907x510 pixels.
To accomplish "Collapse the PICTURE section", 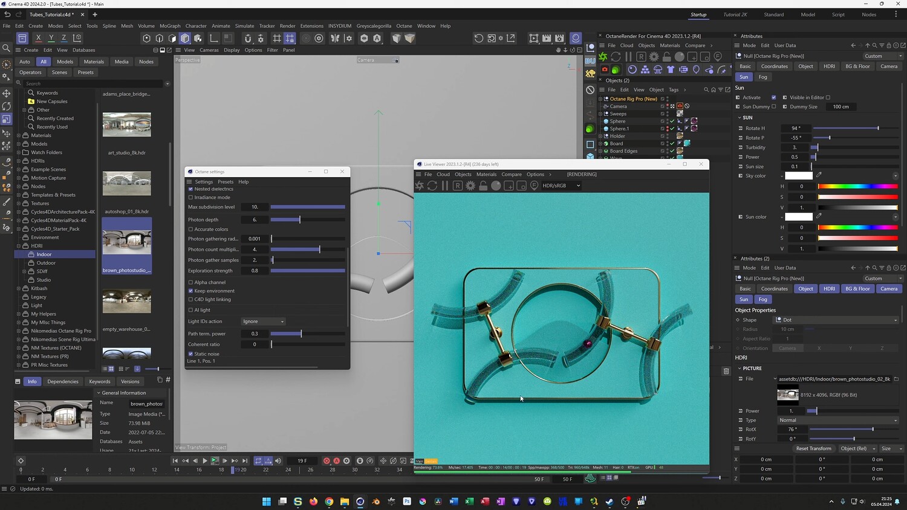I will click(x=740, y=368).
